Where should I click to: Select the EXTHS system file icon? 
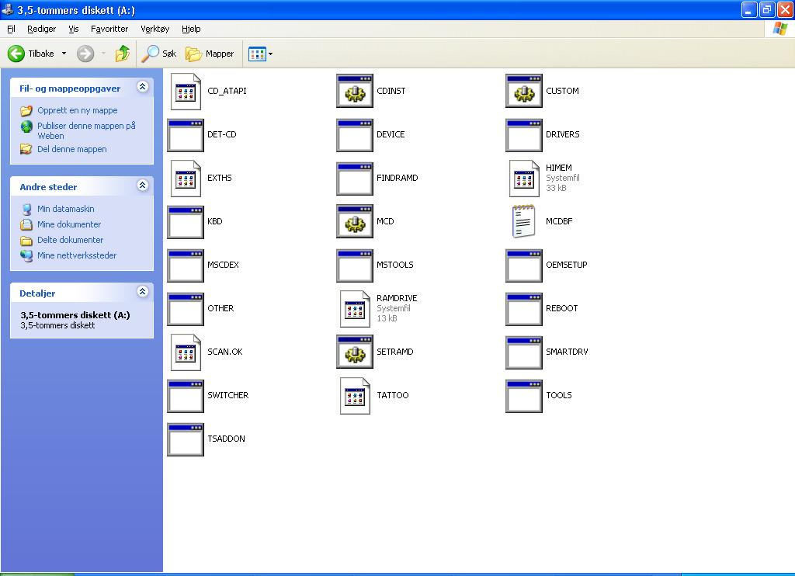pos(186,179)
